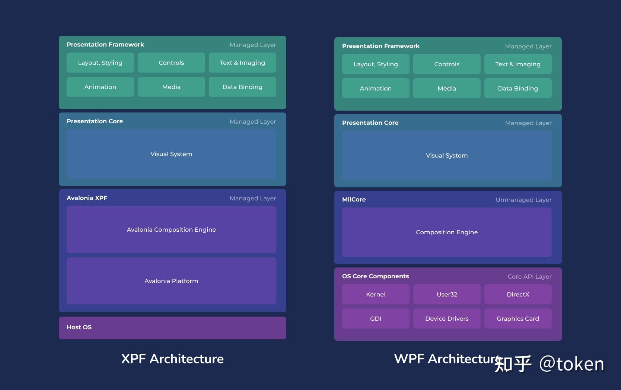Click Managed Layer label in WPF Presentation Core
This screenshot has width=621, height=390.
tap(528, 123)
